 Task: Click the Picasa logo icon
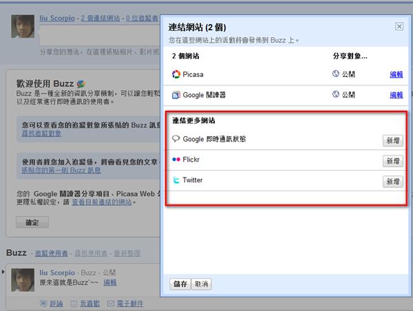pos(176,74)
